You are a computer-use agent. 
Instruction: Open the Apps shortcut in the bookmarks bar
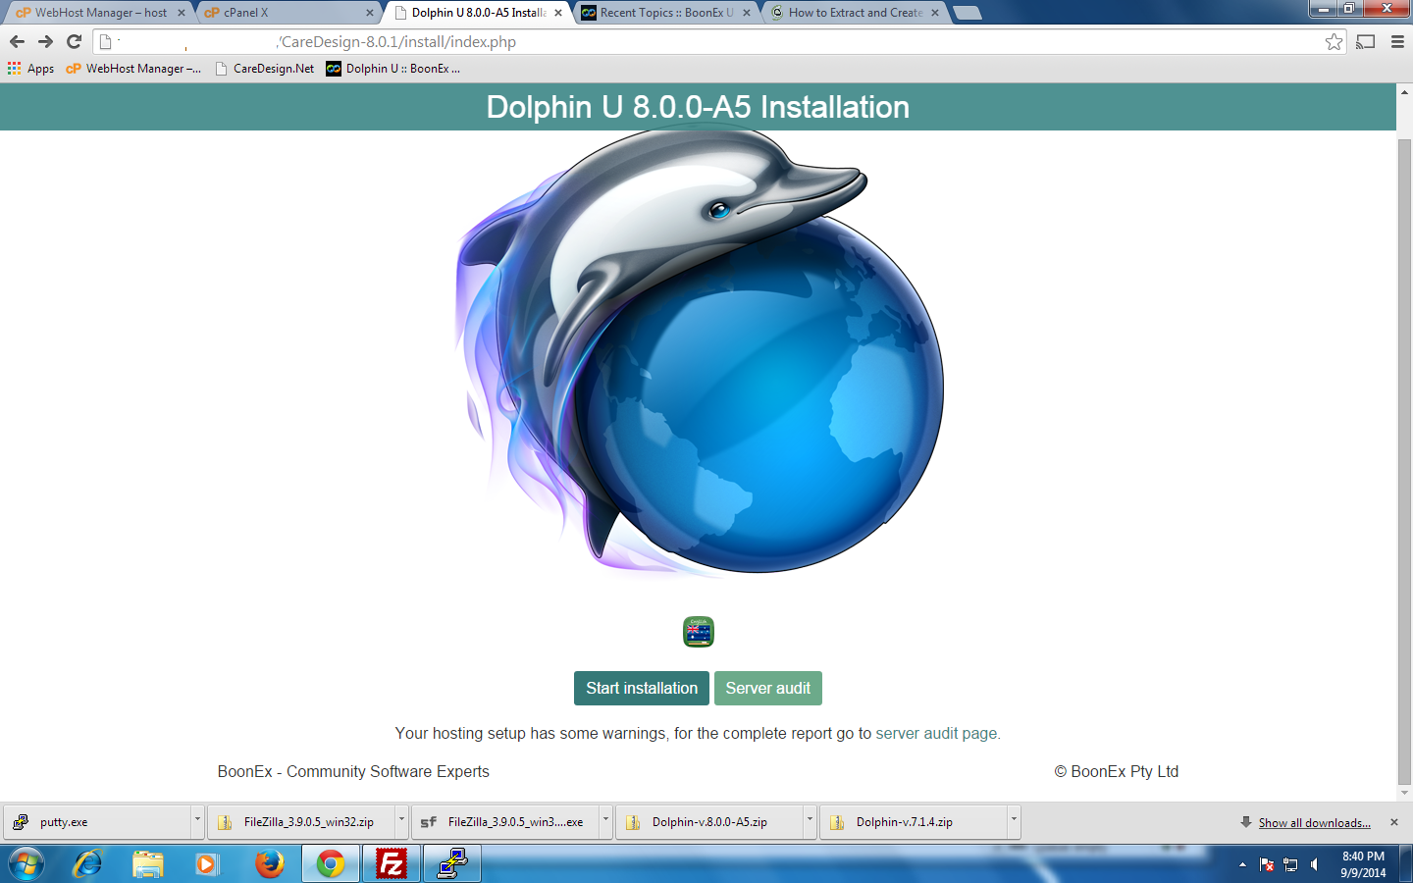(30, 69)
